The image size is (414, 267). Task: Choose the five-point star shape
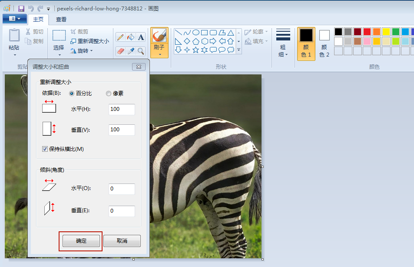195,50
